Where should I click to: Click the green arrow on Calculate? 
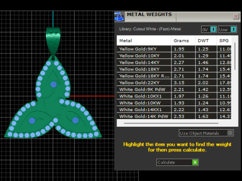[x=195, y=162]
